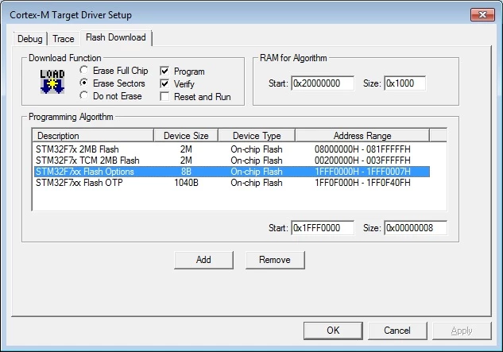The image size is (503, 352).
Task: Enable Reset and Run checkbox
Action: (164, 97)
